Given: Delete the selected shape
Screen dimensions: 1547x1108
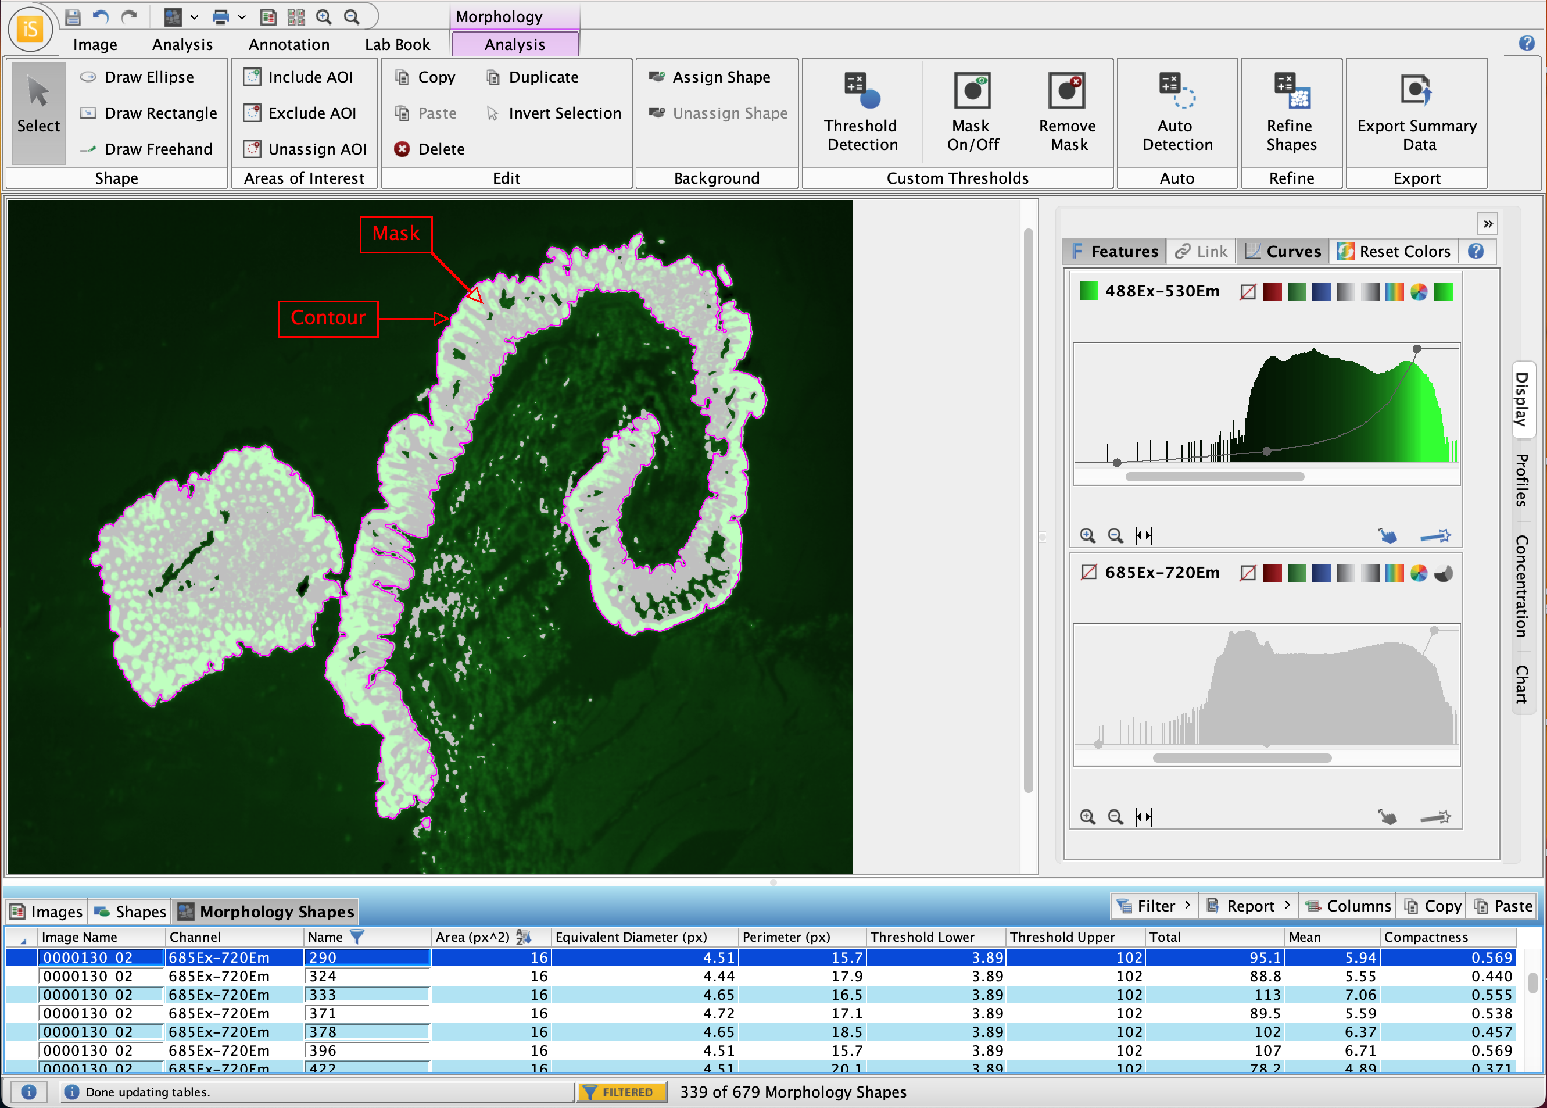Looking at the screenshot, I should pos(429,149).
